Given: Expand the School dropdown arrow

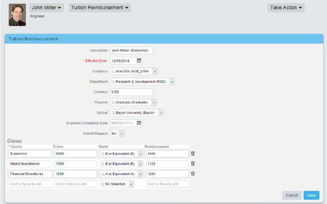Looking at the screenshot, I should pyautogui.click(x=161, y=113).
